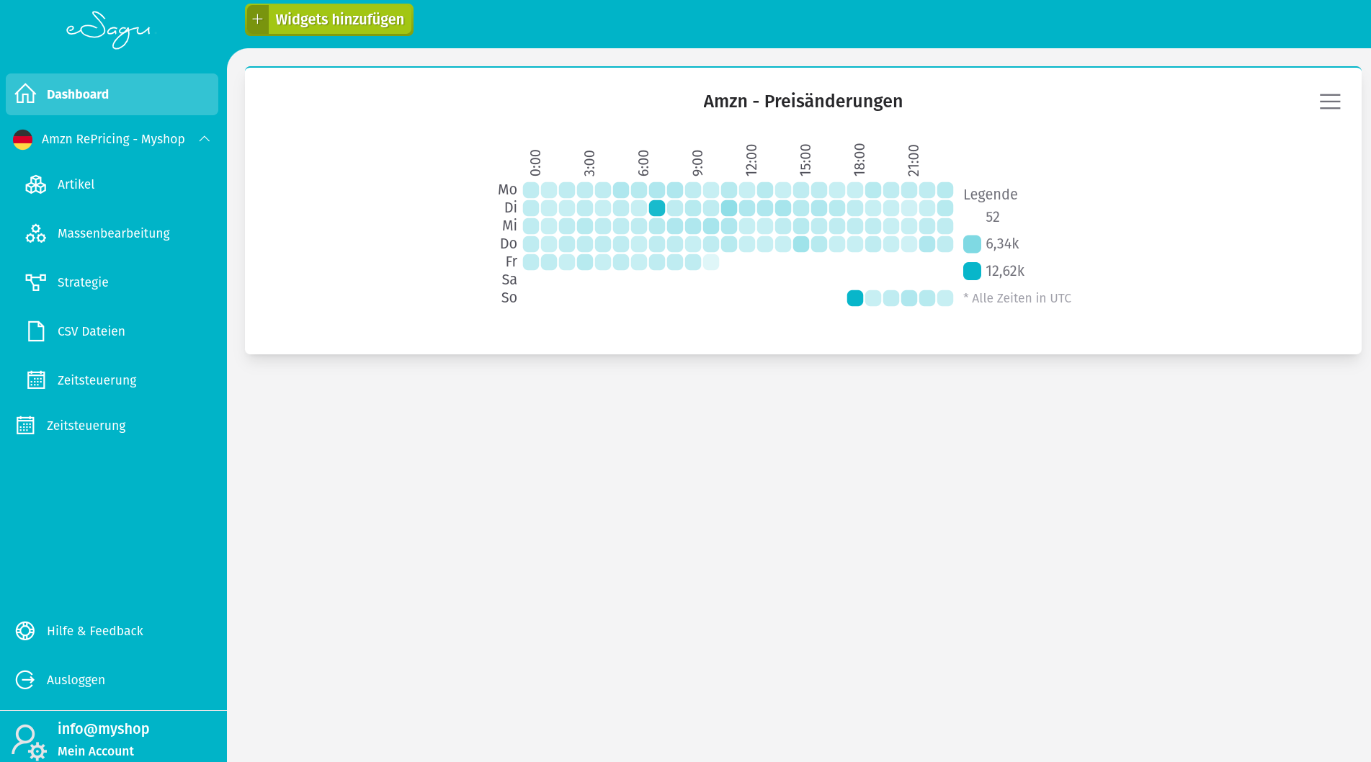Open Massenbearbeitung page
The height and width of the screenshot is (762, 1371).
[x=114, y=233]
